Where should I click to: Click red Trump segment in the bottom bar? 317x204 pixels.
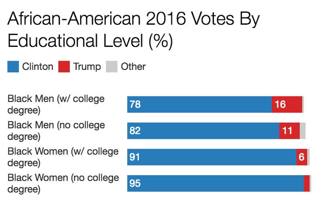[x=307, y=184]
